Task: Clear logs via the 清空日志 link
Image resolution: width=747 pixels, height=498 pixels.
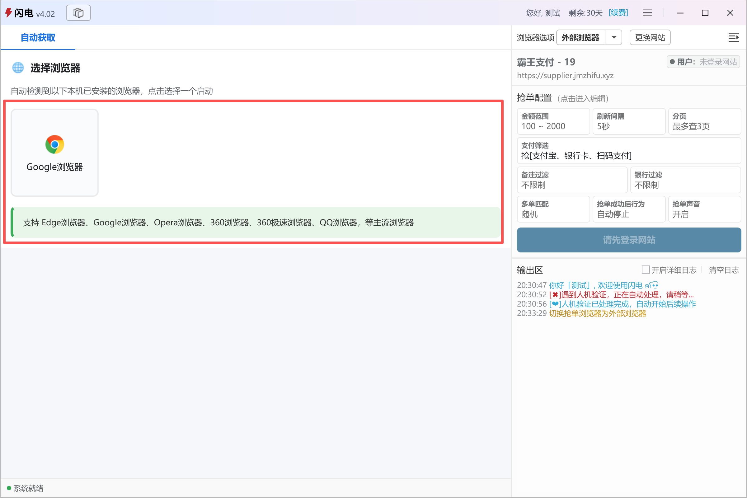Action: tap(724, 270)
